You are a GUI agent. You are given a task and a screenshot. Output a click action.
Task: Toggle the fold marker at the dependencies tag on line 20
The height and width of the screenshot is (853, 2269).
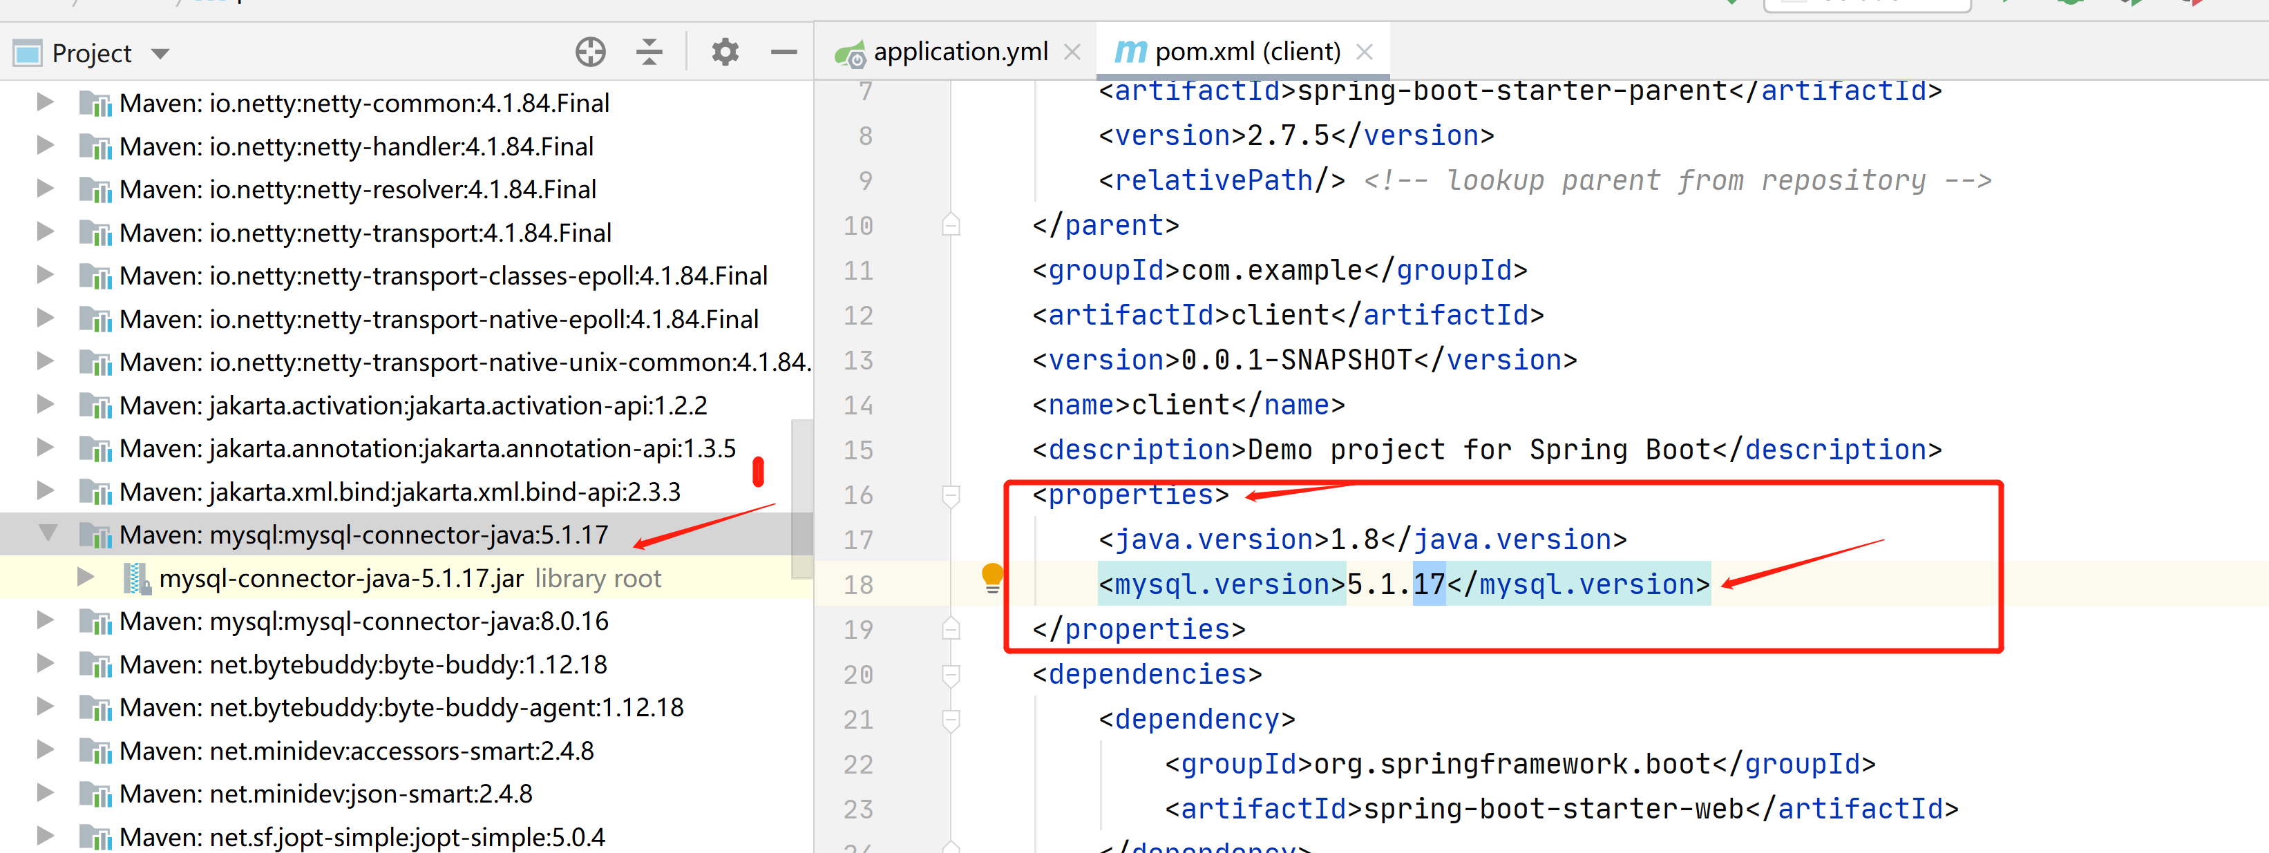point(951,675)
